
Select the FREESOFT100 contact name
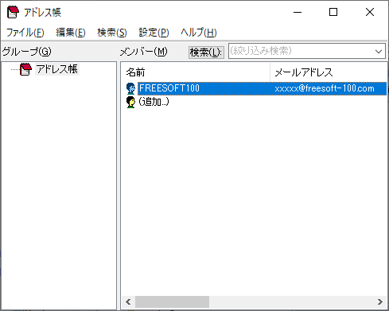pos(169,88)
